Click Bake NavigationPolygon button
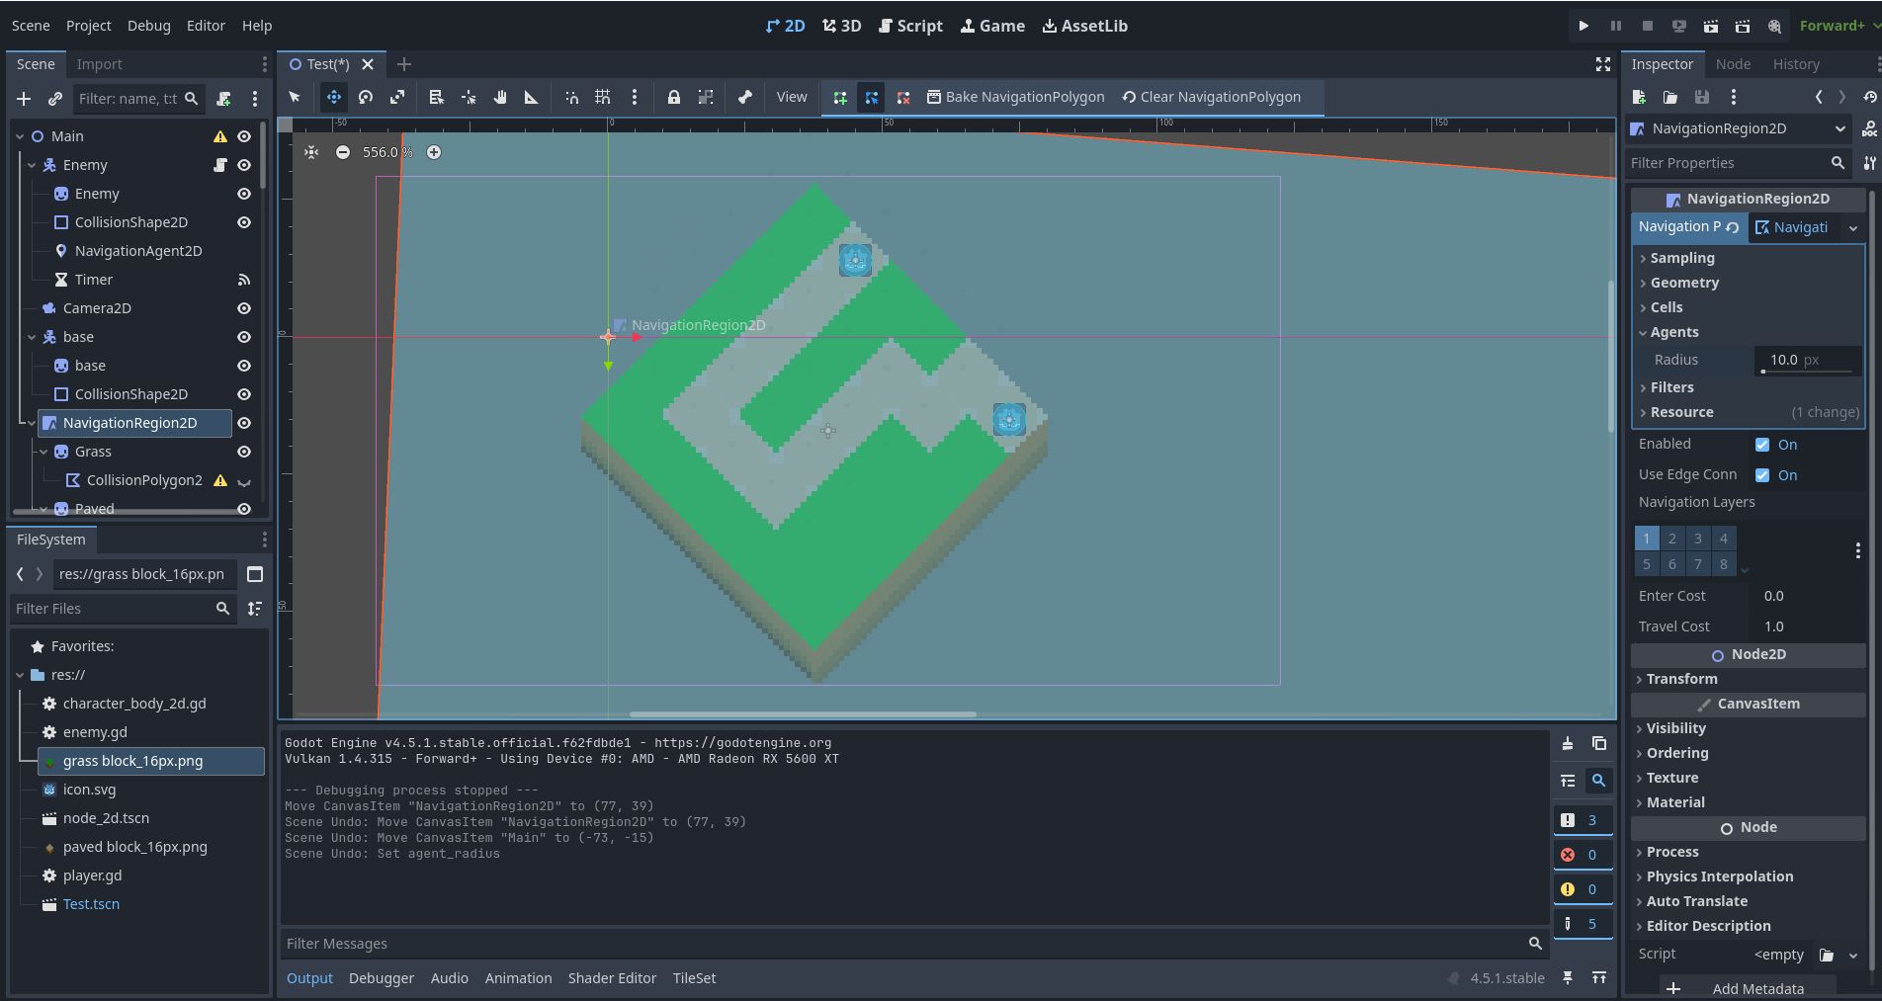The width and height of the screenshot is (1882, 1001). (1015, 97)
